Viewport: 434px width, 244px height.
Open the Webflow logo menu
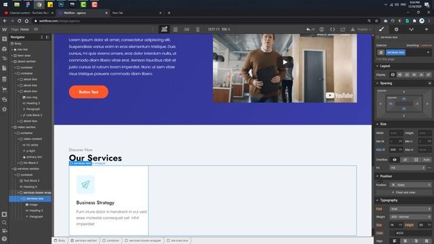[5, 29]
